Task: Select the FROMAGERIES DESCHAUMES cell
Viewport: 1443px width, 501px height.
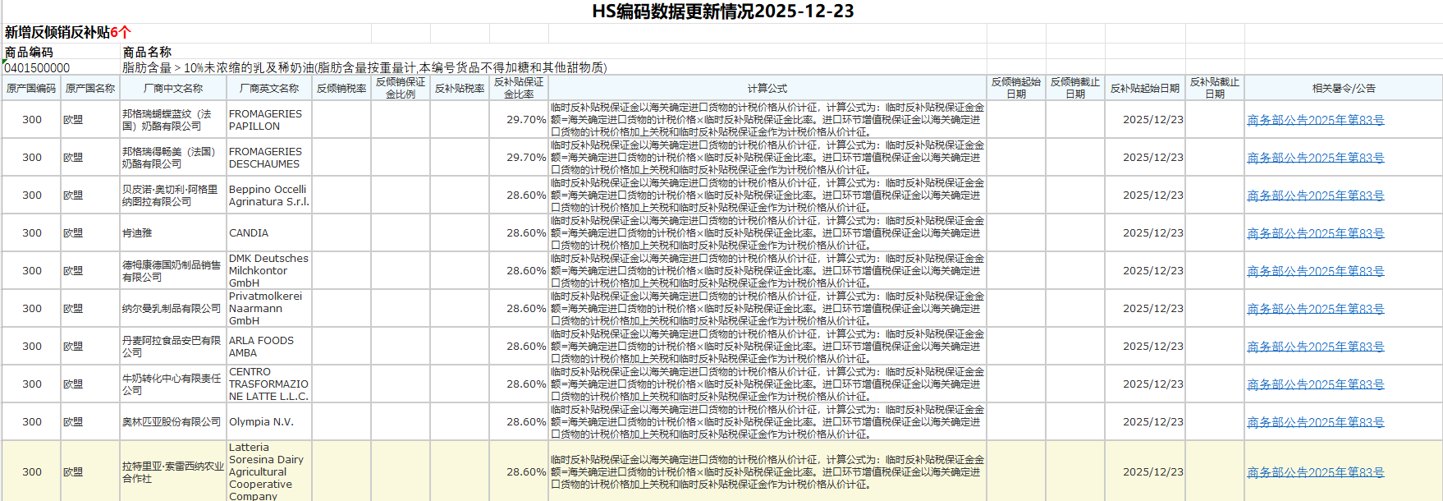Action: pyautogui.click(x=269, y=158)
